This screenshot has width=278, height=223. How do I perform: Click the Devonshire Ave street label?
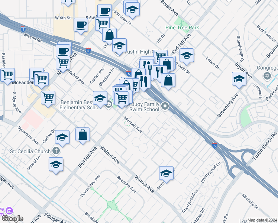[90, 185]
